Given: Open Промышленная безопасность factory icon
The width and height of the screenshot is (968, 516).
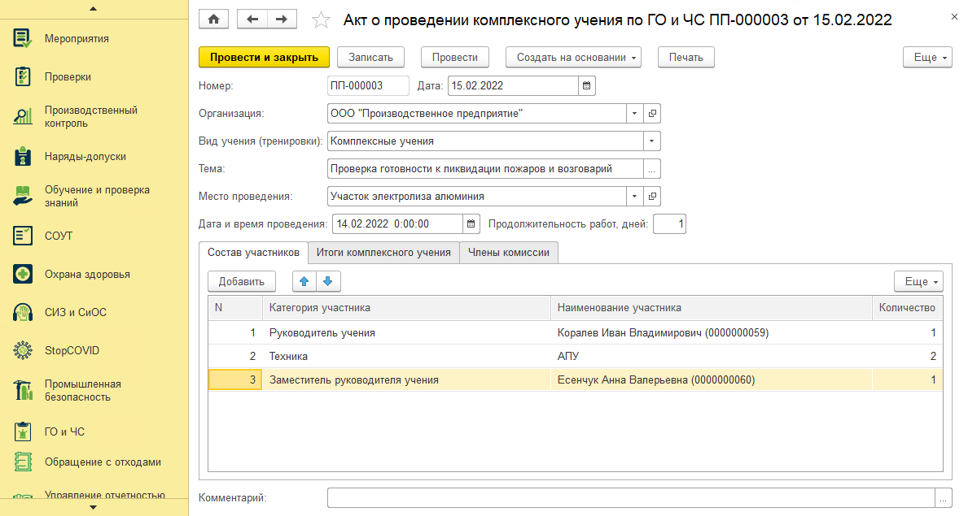Looking at the screenshot, I should pyautogui.click(x=22, y=390).
